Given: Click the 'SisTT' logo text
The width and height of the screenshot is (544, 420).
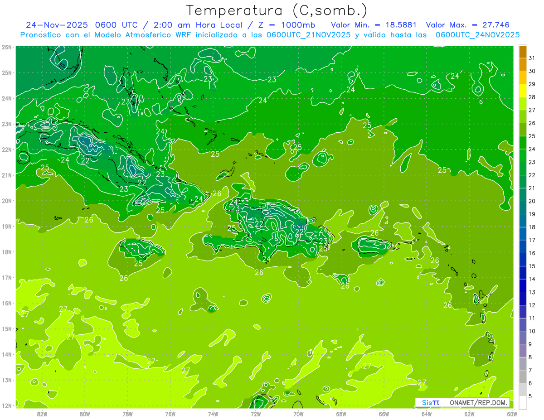Looking at the screenshot, I should 430,402.
